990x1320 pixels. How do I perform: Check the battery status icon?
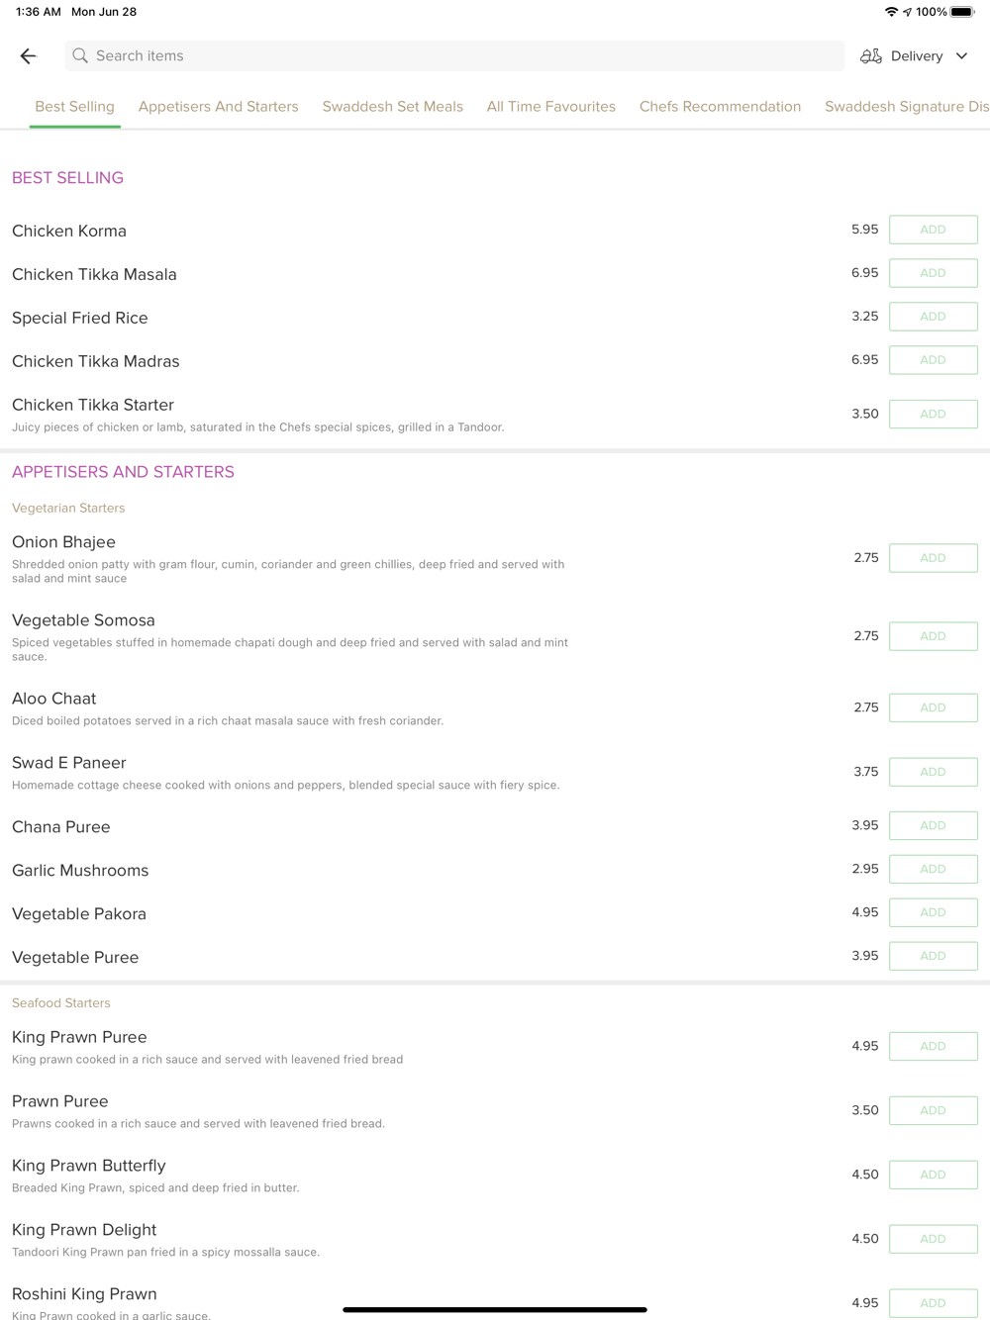point(963,12)
